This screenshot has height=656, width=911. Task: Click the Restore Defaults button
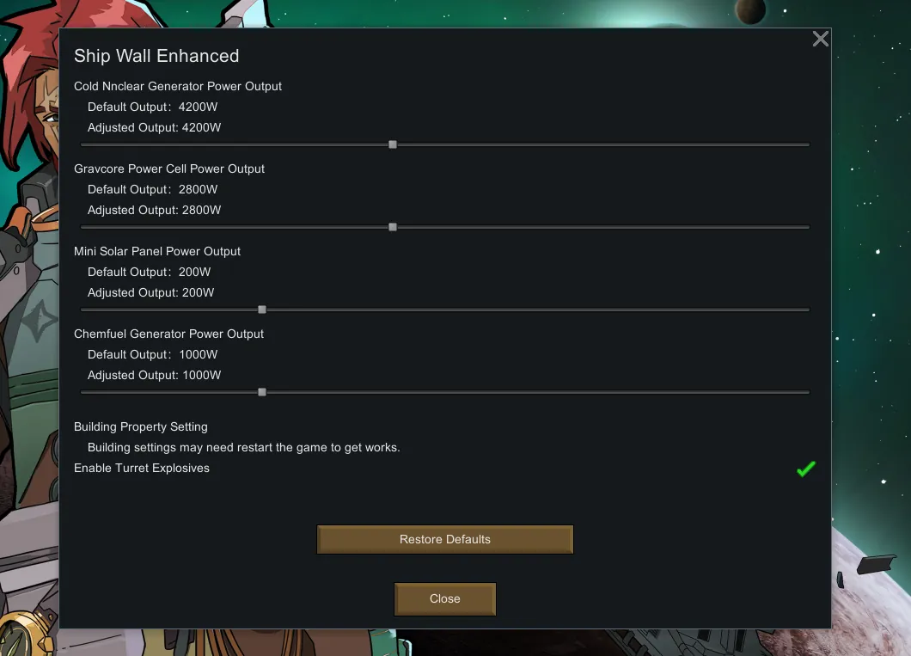(x=445, y=539)
